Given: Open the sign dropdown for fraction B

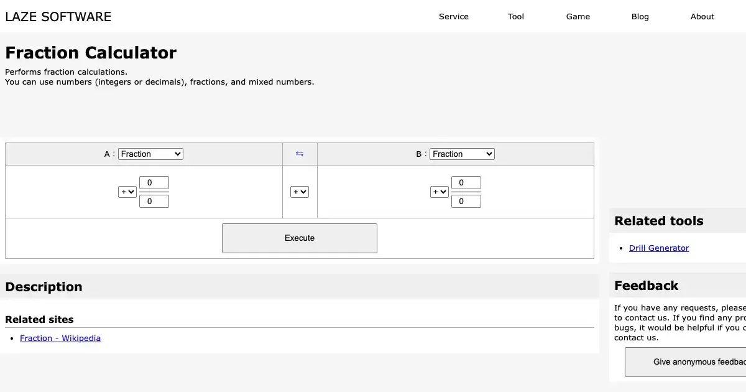Looking at the screenshot, I should (x=440, y=192).
